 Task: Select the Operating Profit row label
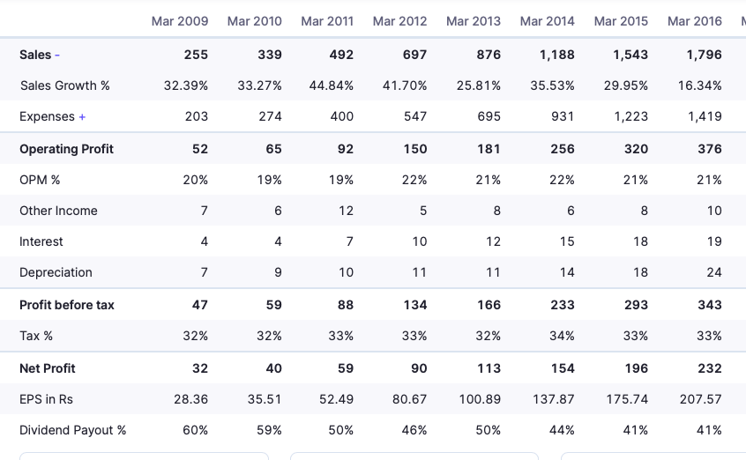click(66, 149)
